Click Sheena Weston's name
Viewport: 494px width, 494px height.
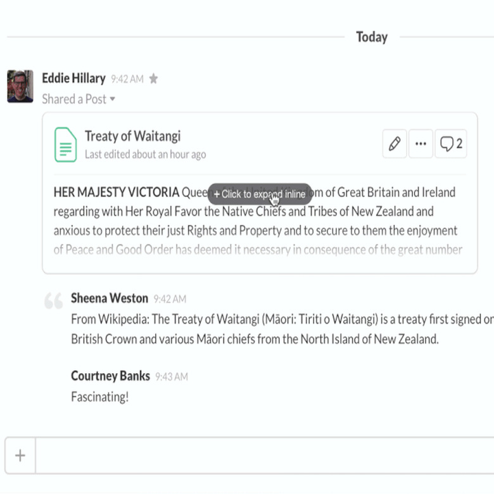pos(109,298)
